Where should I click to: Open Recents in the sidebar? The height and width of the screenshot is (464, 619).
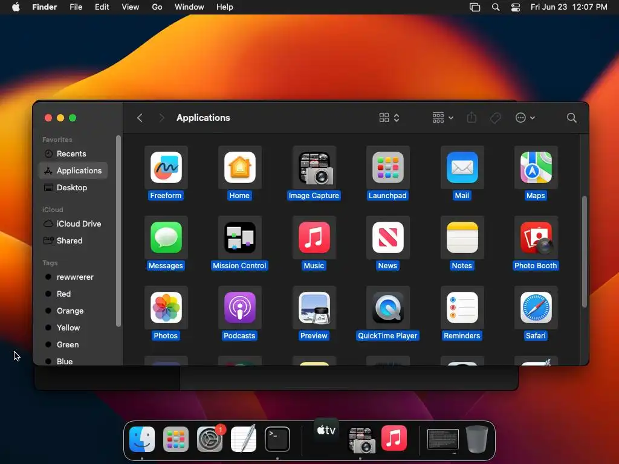73,153
